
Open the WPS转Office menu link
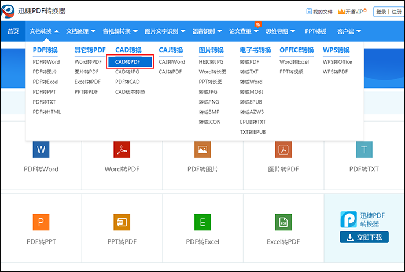337,62
